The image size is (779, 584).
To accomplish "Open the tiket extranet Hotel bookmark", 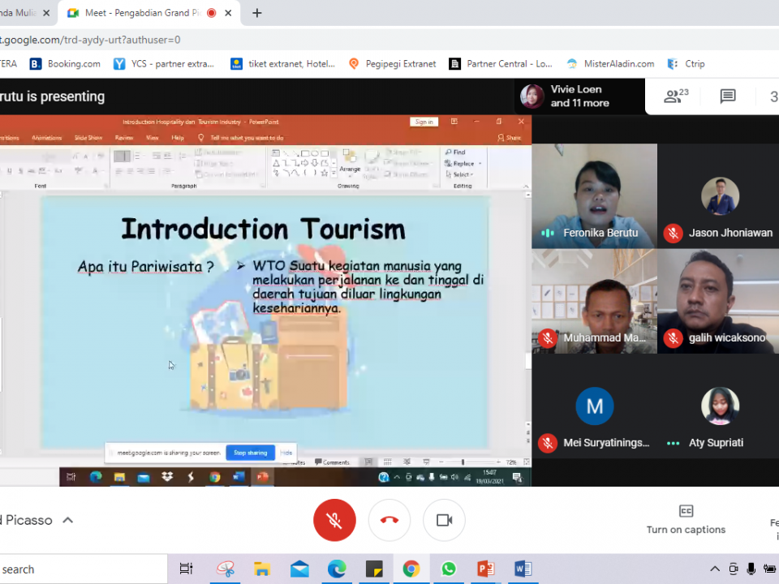I will pos(282,63).
